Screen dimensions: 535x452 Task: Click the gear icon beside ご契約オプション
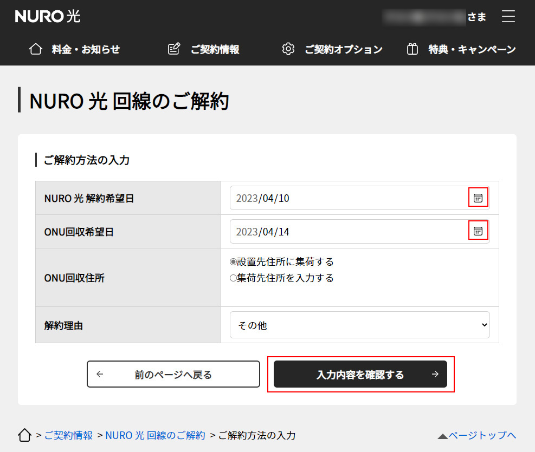coord(288,49)
